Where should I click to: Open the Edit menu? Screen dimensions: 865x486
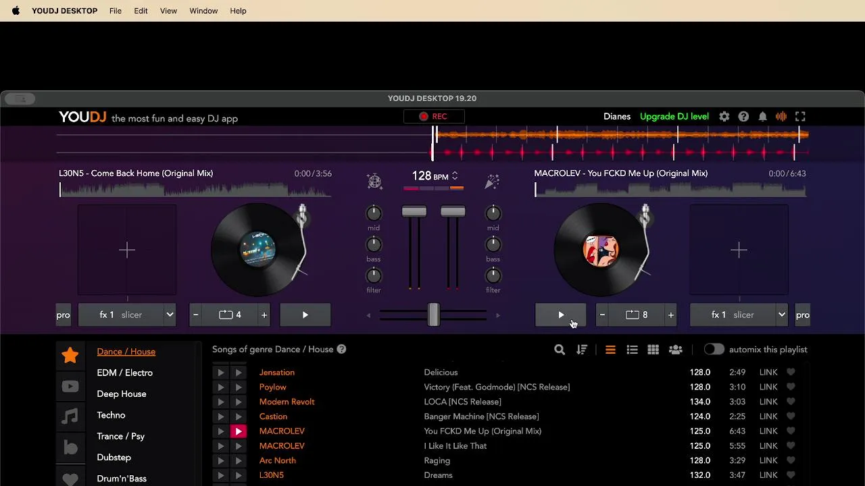[x=141, y=11]
